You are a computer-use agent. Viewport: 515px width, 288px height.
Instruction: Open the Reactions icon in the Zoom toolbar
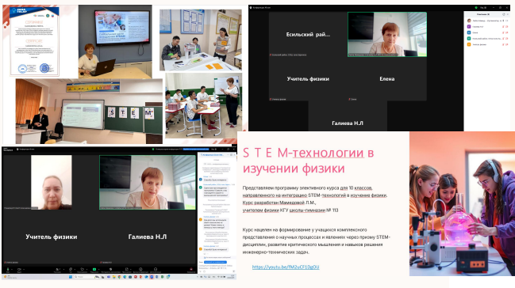tap(82, 269)
